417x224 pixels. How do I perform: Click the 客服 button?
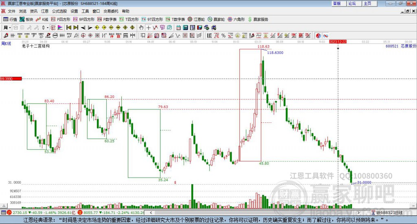339,3
